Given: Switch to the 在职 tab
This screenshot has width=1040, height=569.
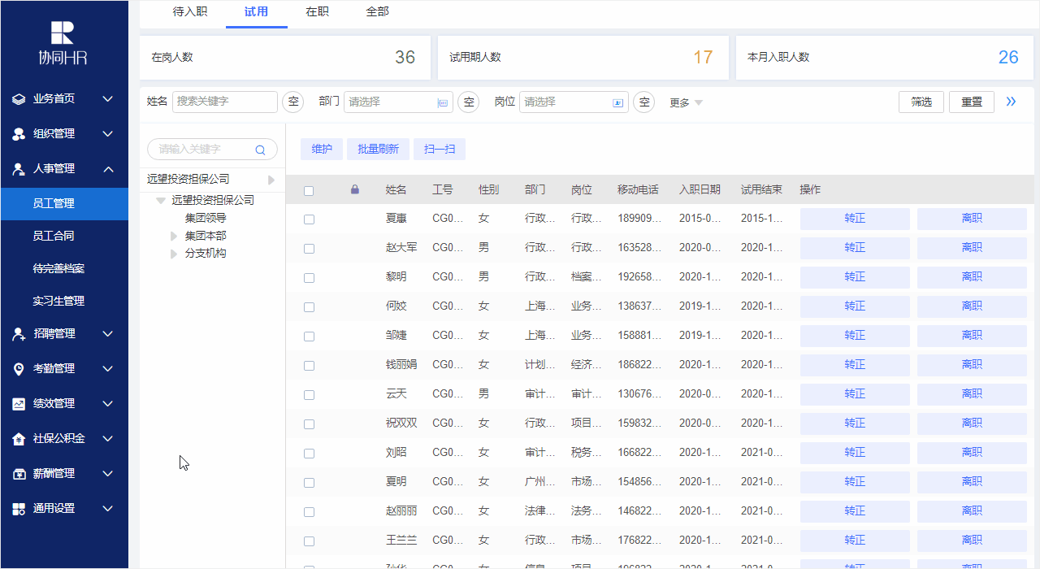Looking at the screenshot, I should (x=317, y=12).
